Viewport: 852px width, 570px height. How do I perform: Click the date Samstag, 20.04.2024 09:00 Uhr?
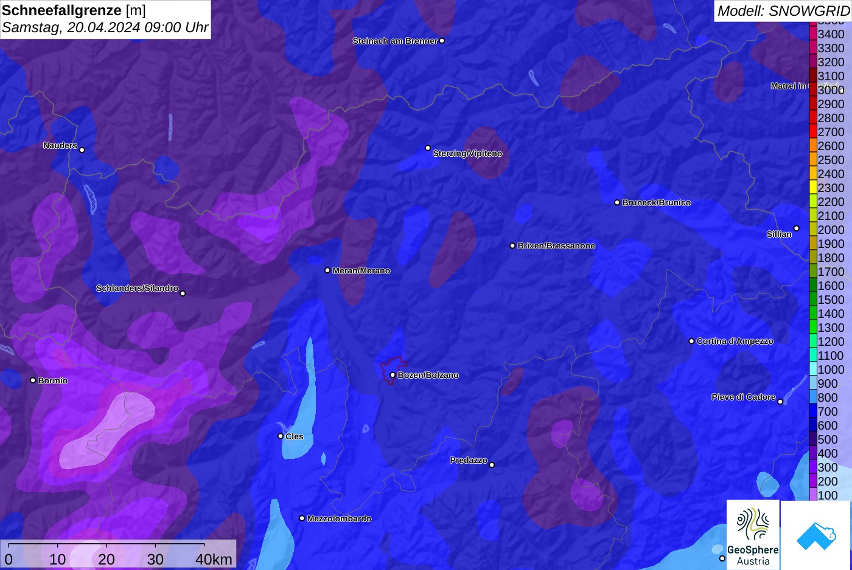coord(105,27)
